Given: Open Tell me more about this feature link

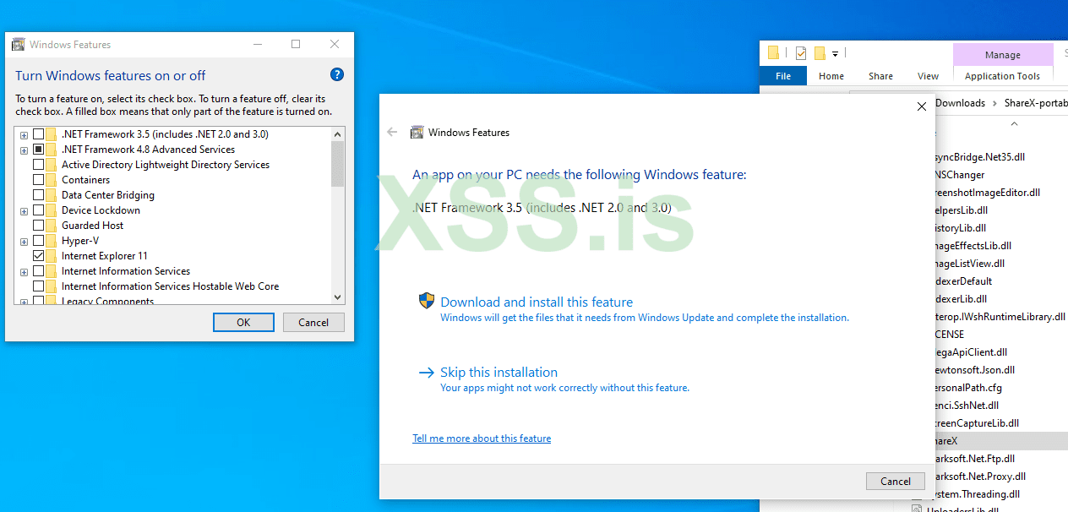Looking at the screenshot, I should coord(482,438).
